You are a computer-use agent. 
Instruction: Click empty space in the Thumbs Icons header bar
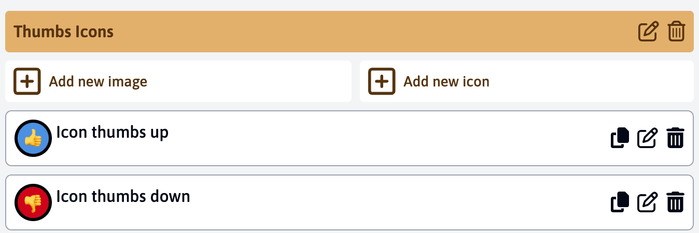363,32
